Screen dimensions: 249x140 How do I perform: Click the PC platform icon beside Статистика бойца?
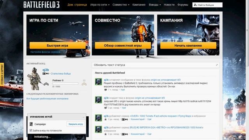[46, 73]
